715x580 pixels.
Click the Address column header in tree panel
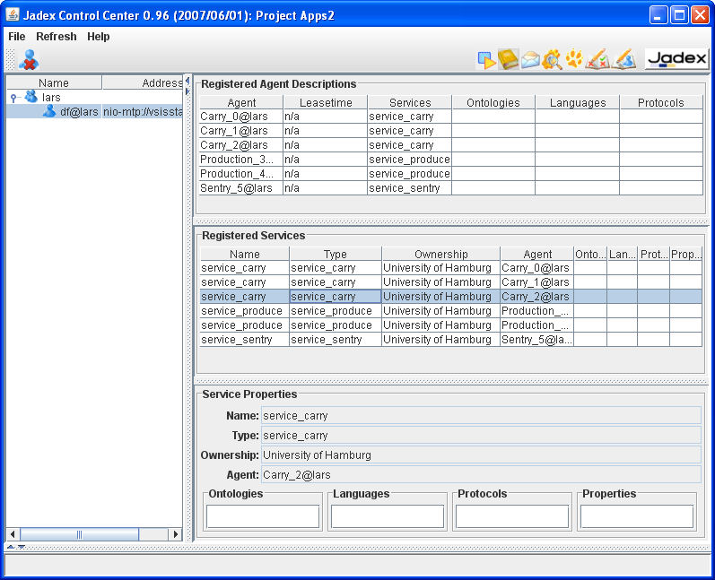coord(143,83)
